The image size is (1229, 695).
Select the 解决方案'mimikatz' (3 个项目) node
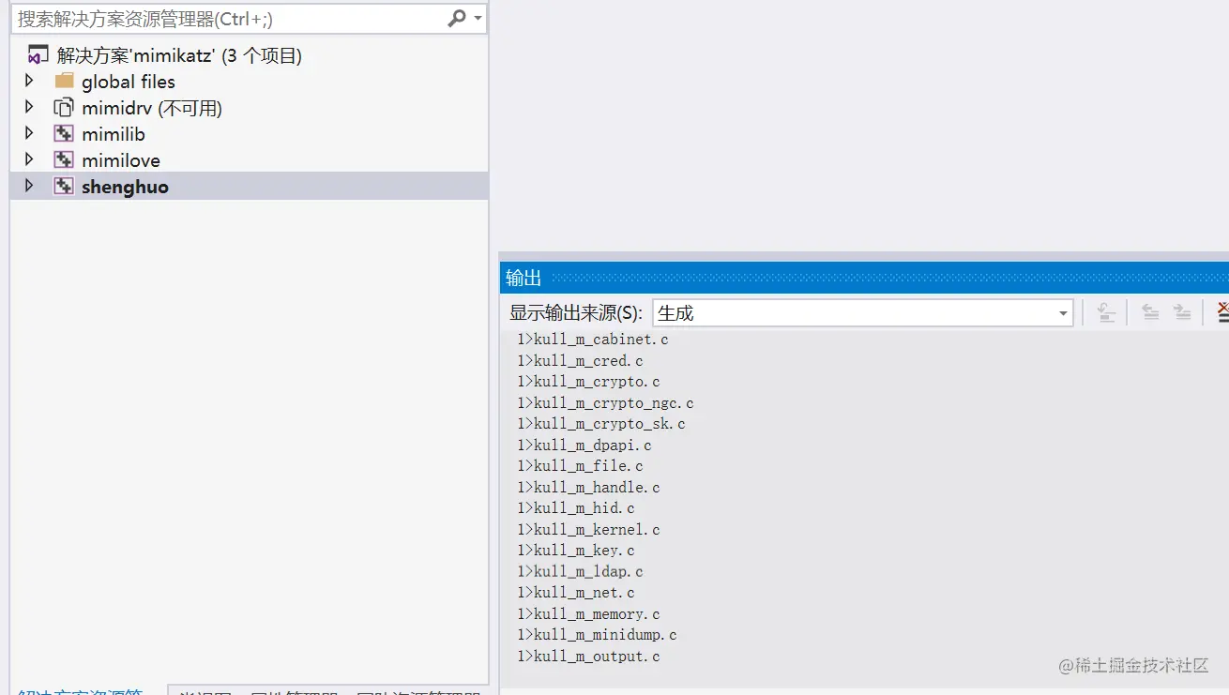[x=179, y=55]
